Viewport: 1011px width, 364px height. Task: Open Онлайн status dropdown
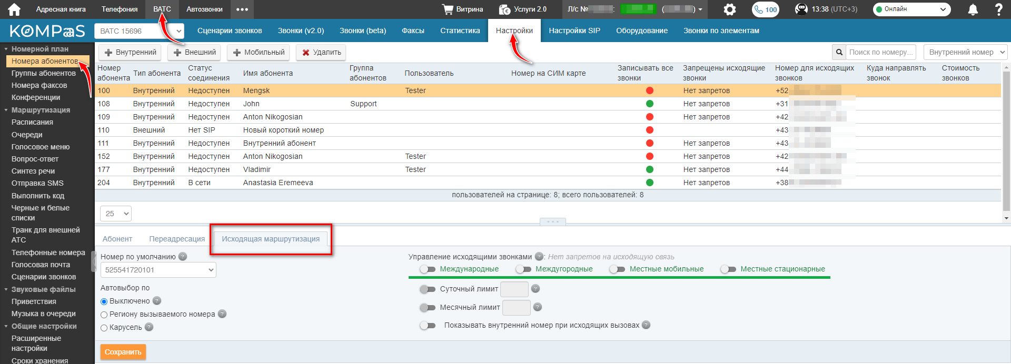911,9
